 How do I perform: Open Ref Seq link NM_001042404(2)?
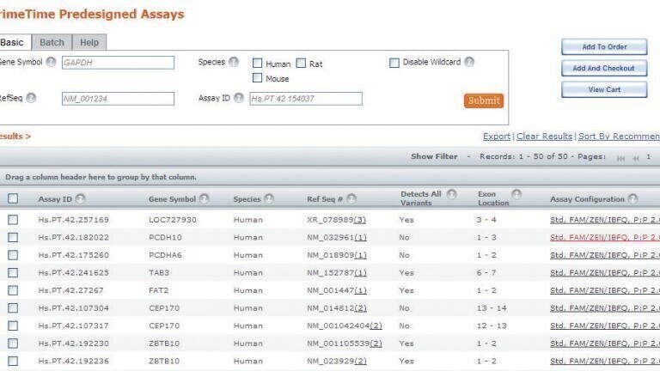click(x=345, y=325)
